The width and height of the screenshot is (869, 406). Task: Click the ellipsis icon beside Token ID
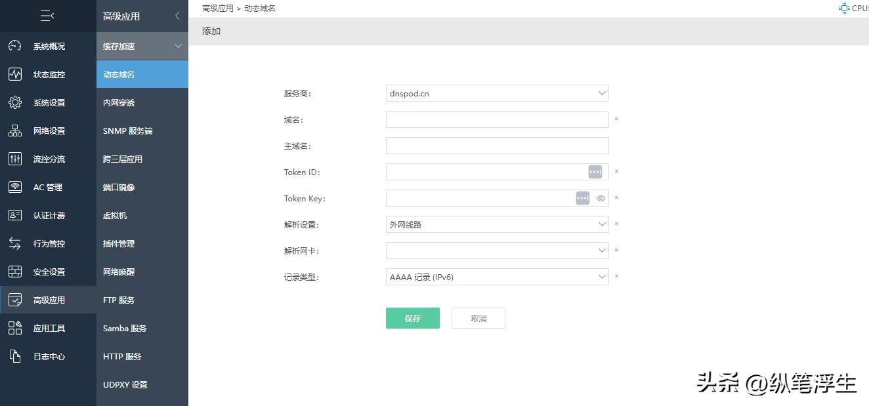tap(595, 171)
